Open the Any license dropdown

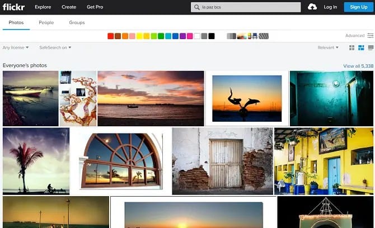coord(16,47)
